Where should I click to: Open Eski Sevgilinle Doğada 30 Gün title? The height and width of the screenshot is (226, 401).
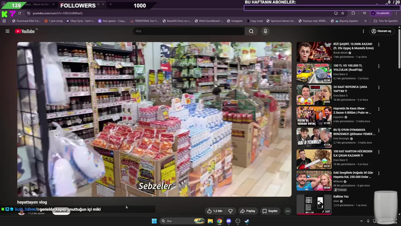point(353,175)
